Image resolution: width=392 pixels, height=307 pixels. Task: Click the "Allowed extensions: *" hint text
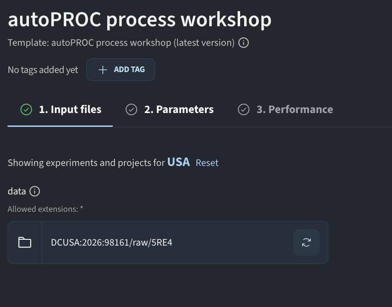pyautogui.click(x=45, y=209)
